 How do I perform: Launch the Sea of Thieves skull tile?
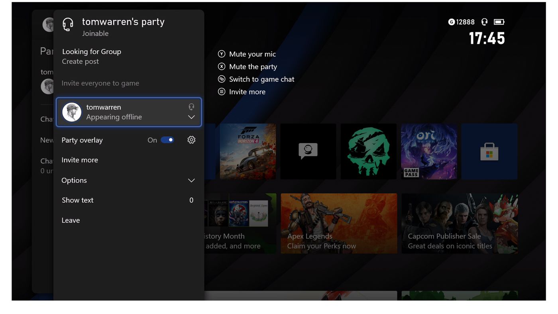click(x=368, y=151)
